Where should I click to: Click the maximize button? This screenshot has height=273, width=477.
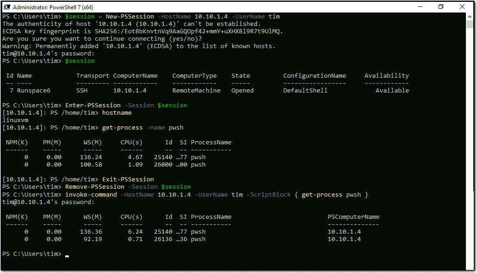[441, 7]
